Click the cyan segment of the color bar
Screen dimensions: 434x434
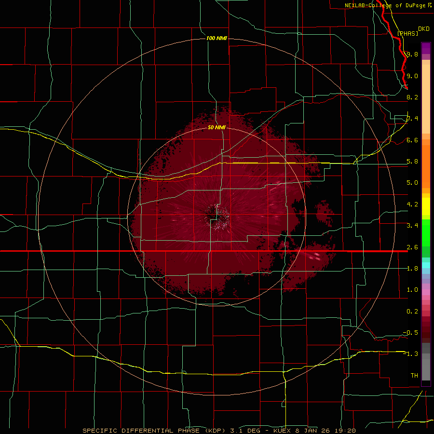coord(426,265)
